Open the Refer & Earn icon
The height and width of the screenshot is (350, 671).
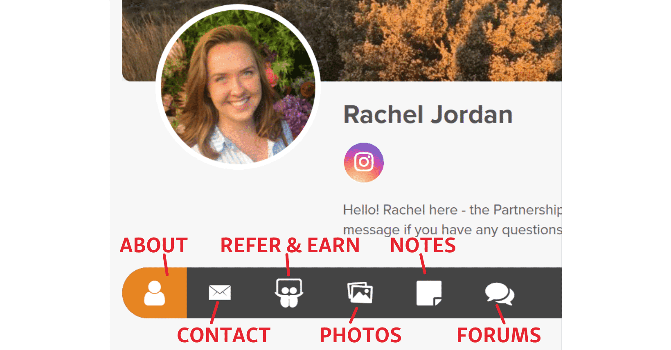pyautogui.click(x=289, y=293)
